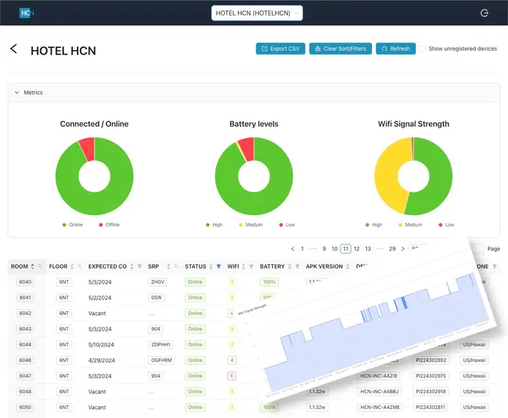Click Clear Sort/Filters button

pos(340,49)
